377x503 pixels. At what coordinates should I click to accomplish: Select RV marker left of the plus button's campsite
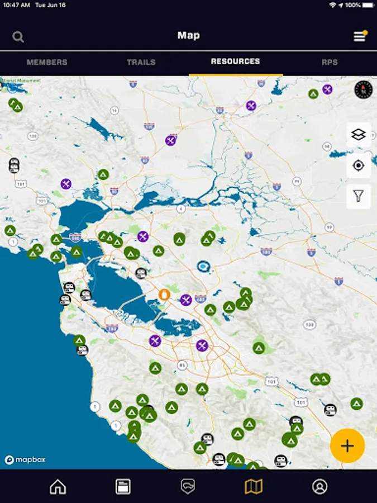(x=330, y=410)
